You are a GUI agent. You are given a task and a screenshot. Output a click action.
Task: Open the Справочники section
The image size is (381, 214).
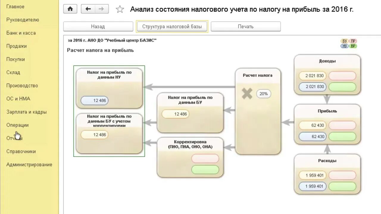point(21,151)
